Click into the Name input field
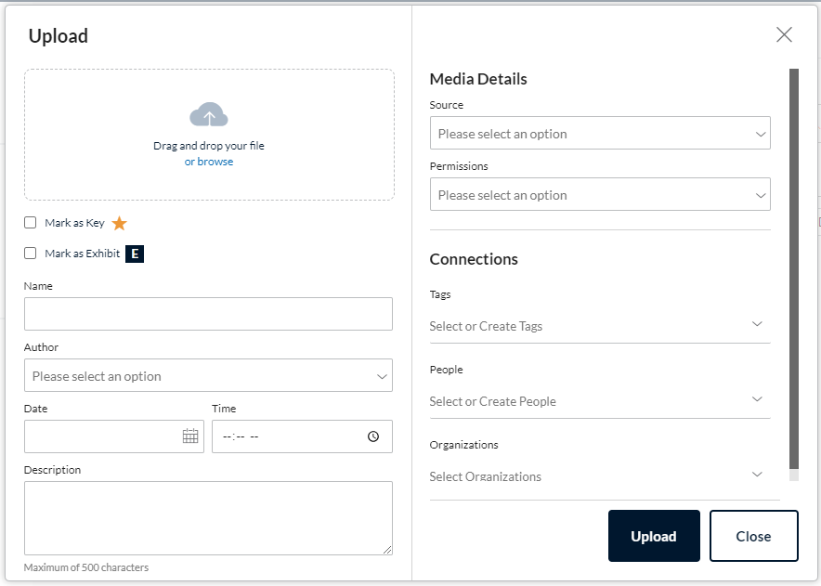This screenshot has height=586, width=821. 208,314
